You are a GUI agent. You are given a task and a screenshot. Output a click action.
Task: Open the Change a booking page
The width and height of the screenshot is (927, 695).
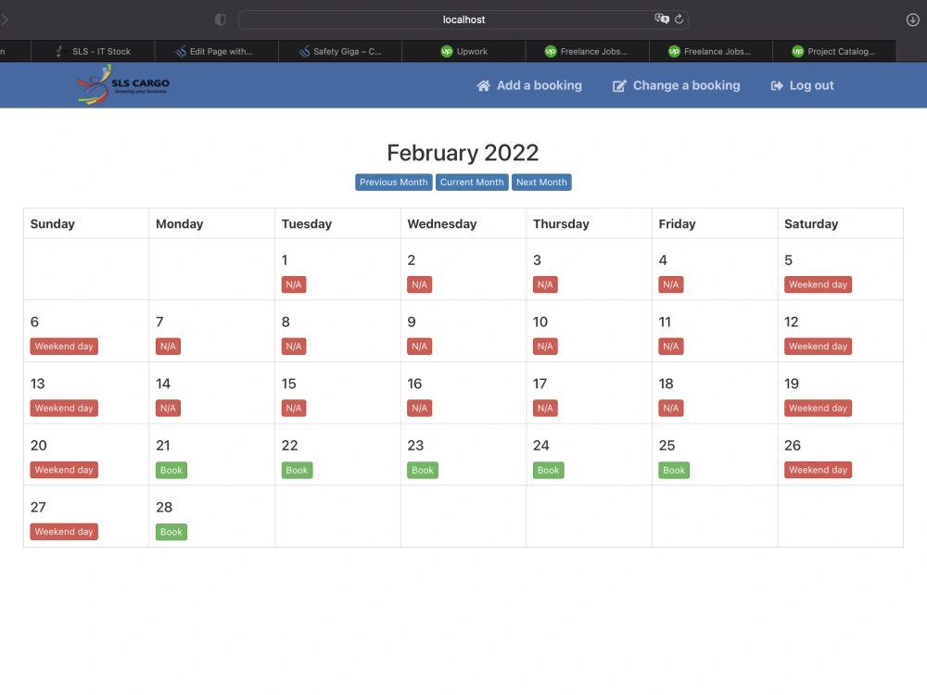coord(677,85)
